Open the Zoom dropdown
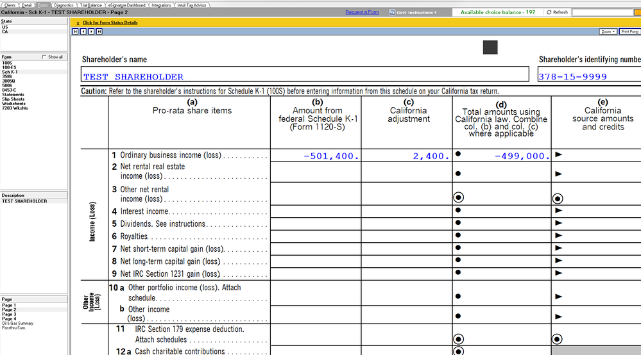The image size is (641, 355). click(608, 31)
